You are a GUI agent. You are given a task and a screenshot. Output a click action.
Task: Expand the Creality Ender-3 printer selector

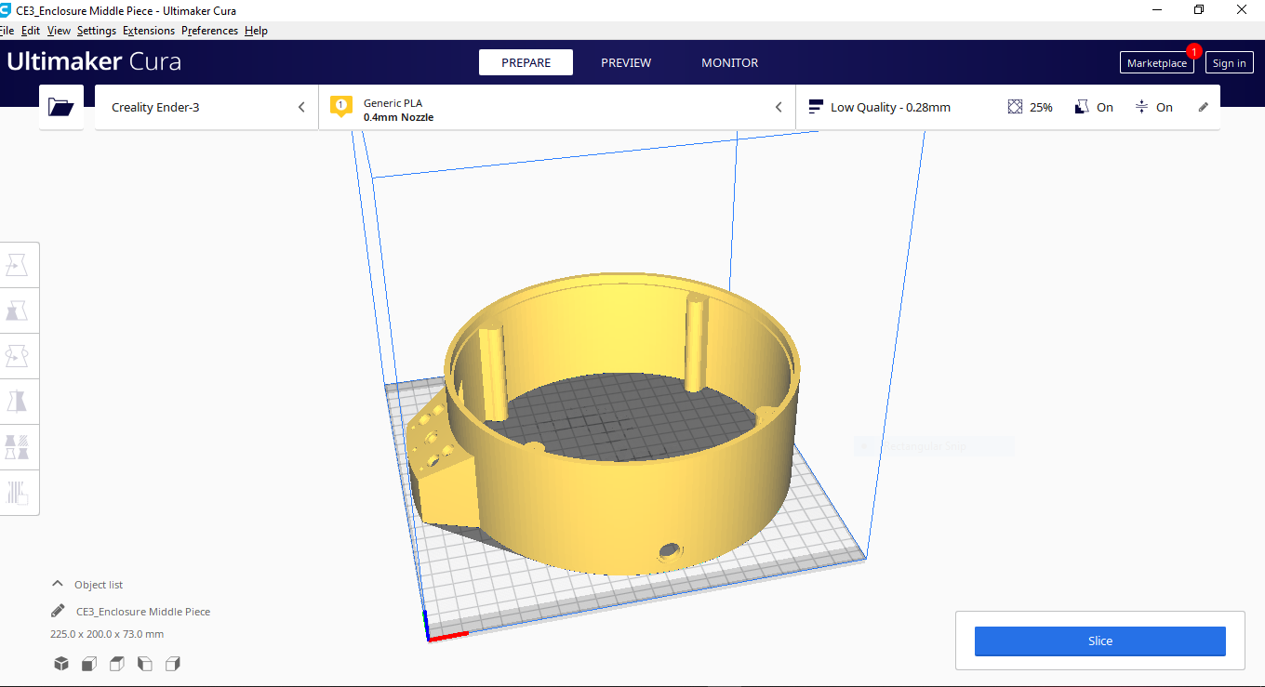pos(206,107)
